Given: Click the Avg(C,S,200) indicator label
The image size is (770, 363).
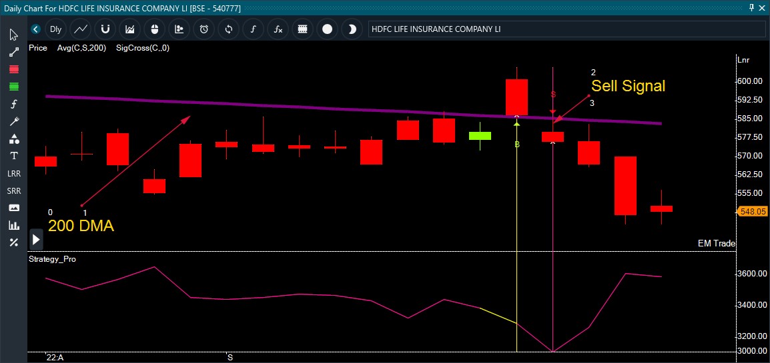Looking at the screenshot, I should (81, 48).
